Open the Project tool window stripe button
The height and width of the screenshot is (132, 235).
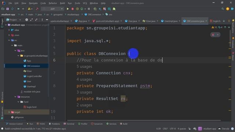coord(2,23)
